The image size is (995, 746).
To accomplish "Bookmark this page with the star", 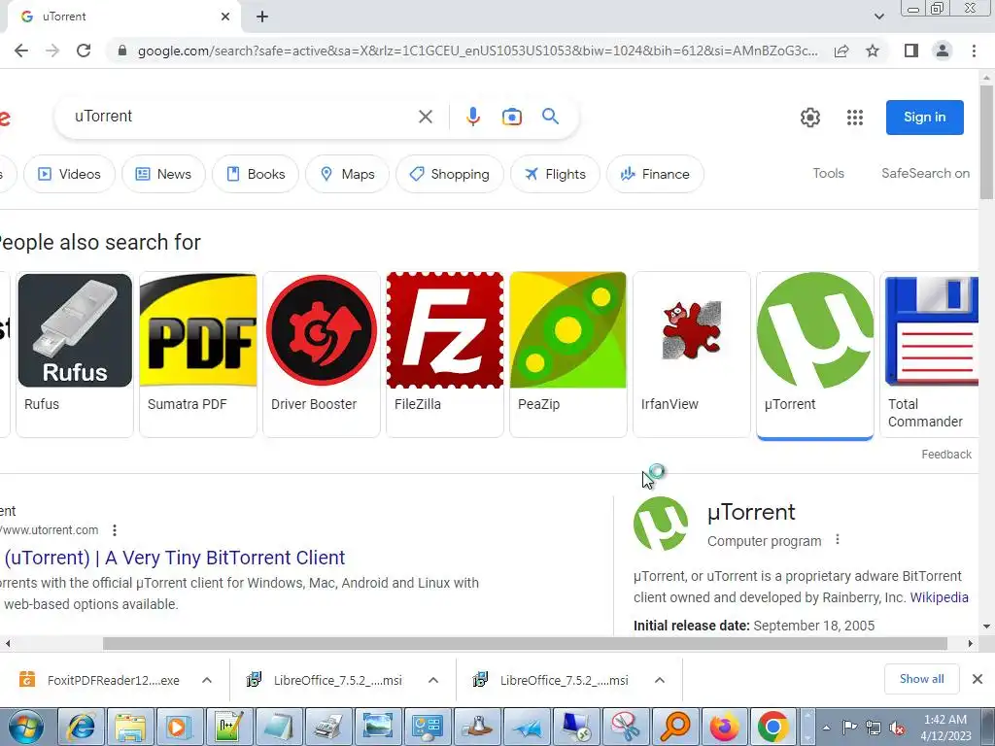I will click(x=873, y=51).
